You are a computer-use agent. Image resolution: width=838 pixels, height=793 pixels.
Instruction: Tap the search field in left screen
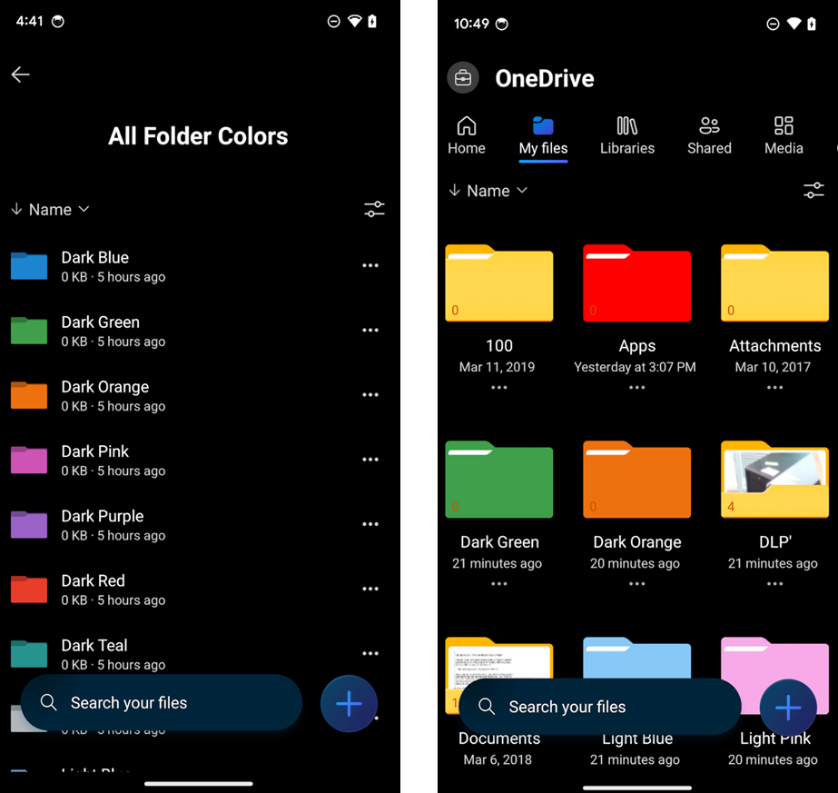162,703
